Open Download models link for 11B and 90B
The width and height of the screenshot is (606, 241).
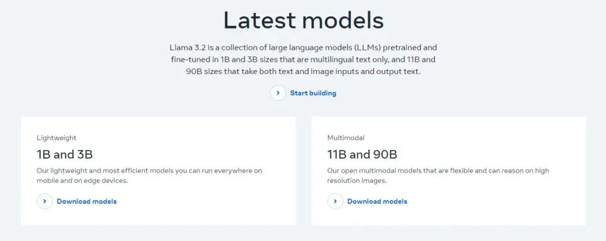[377, 201]
